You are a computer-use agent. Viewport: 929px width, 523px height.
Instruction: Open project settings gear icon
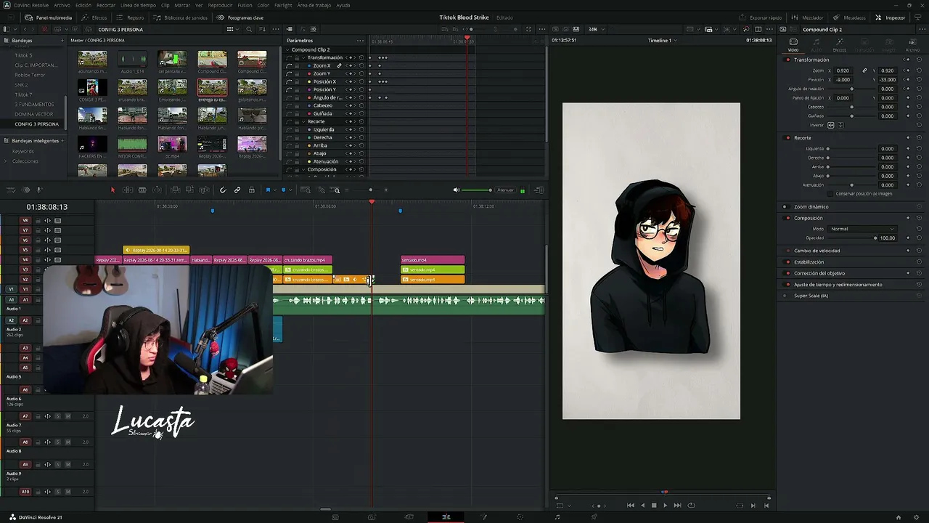[x=916, y=517]
